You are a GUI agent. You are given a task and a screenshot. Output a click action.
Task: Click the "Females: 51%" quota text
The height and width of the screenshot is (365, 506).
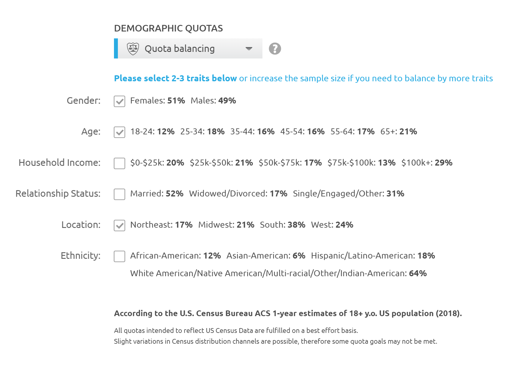click(x=157, y=100)
